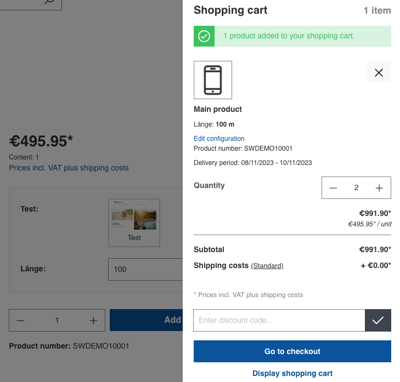Focus the Enter discount code field

point(279,321)
